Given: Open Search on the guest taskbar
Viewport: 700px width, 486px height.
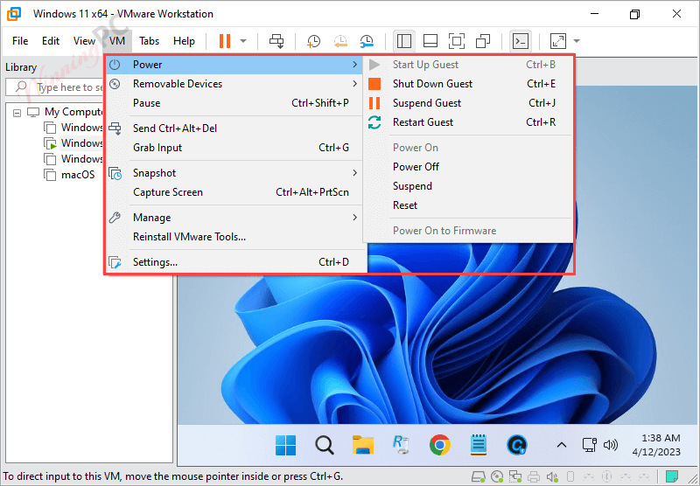Looking at the screenshot, I should (x=324, y=445).
